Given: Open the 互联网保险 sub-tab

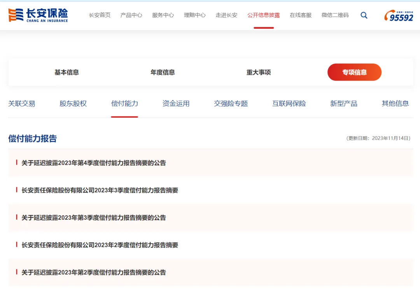Looking at the screenshot, I should click(289, 104).
